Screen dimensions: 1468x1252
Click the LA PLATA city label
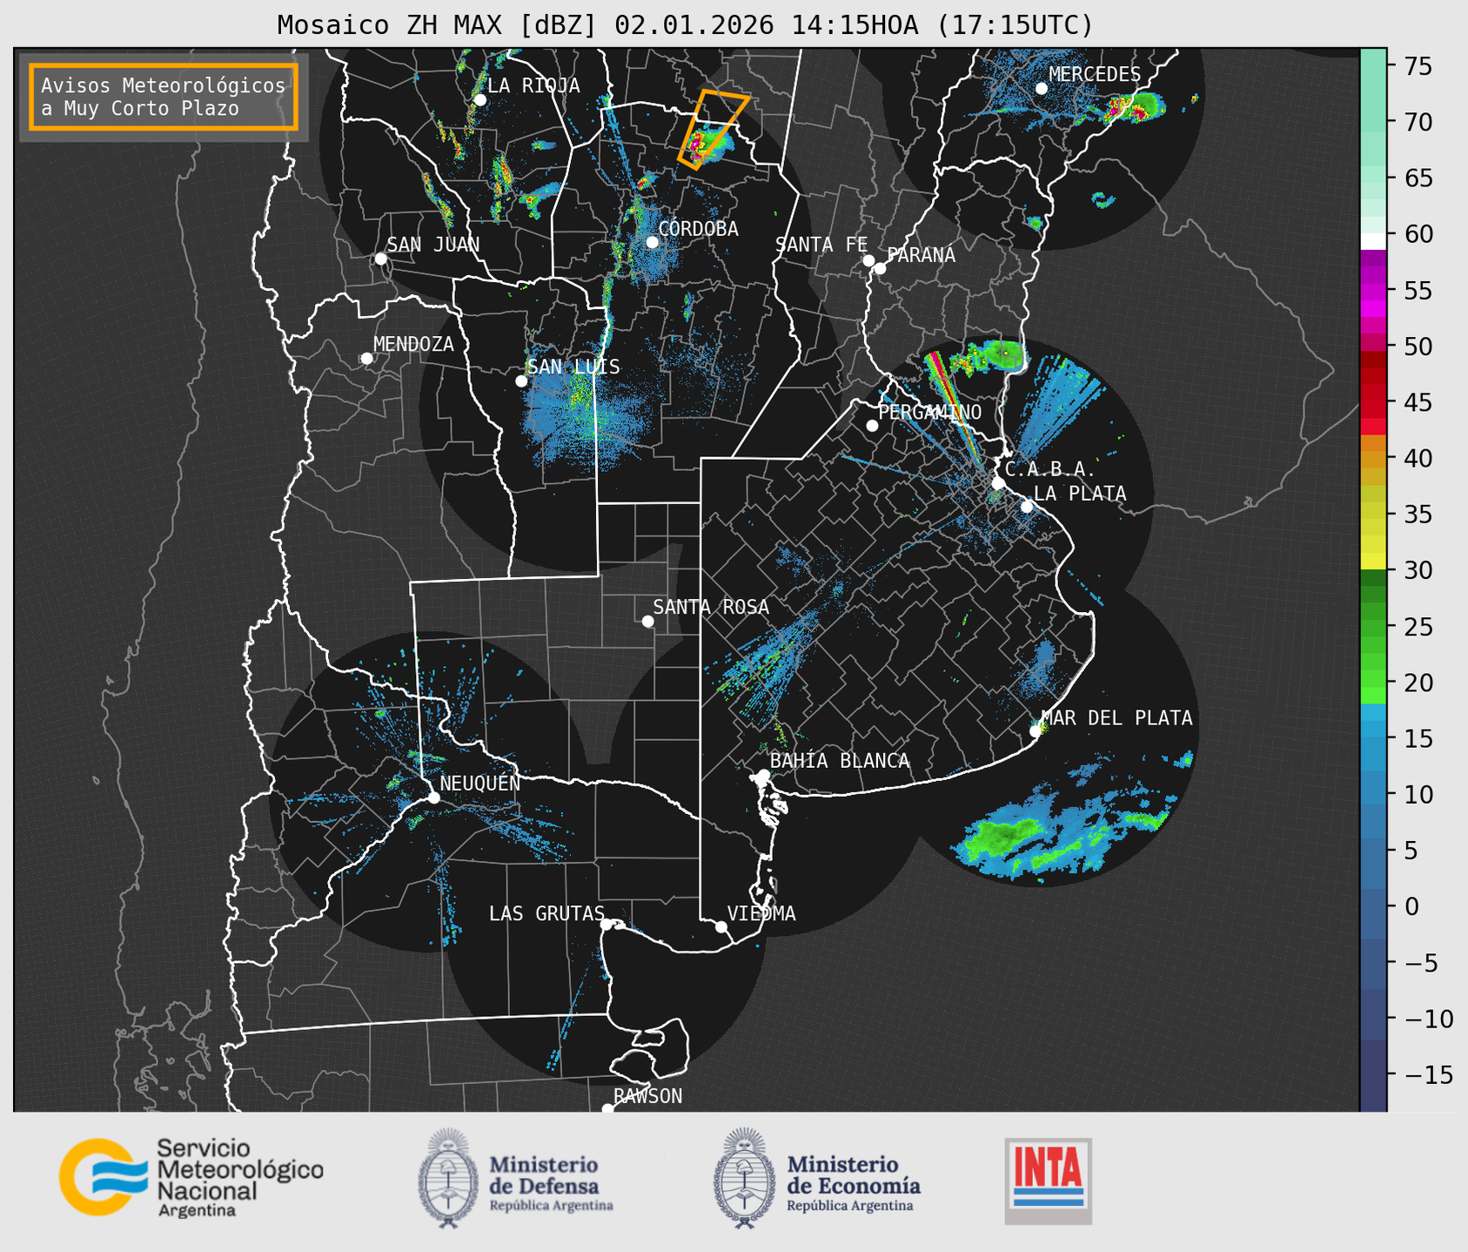1080,495
